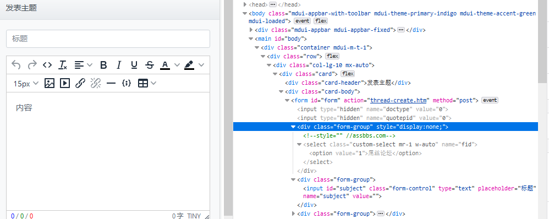Toggle underline formatting

(x=134, y=65)
